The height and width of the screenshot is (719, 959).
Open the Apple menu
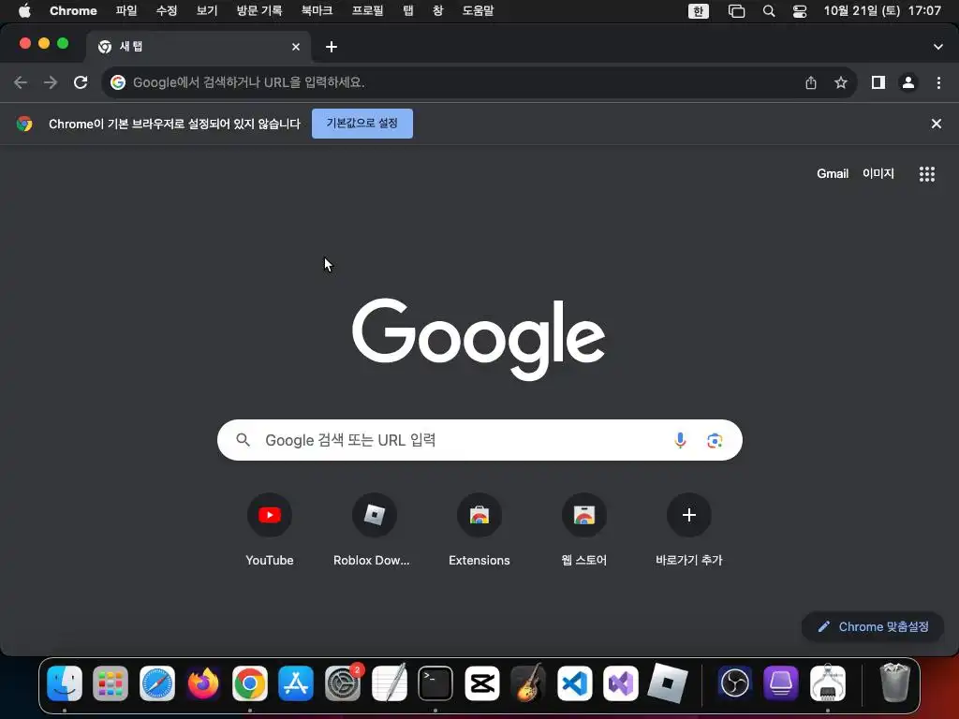point(24,10)
